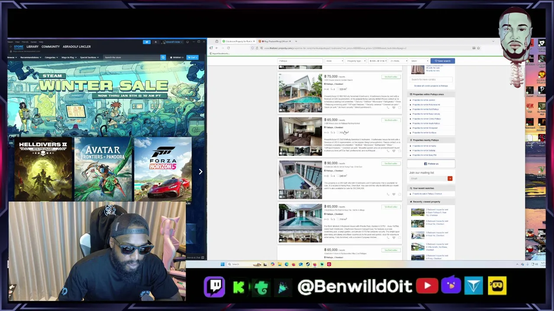554x311 pixels.
Task: Open the ฿75,000 house listing photo
Action: click(300, 93)
